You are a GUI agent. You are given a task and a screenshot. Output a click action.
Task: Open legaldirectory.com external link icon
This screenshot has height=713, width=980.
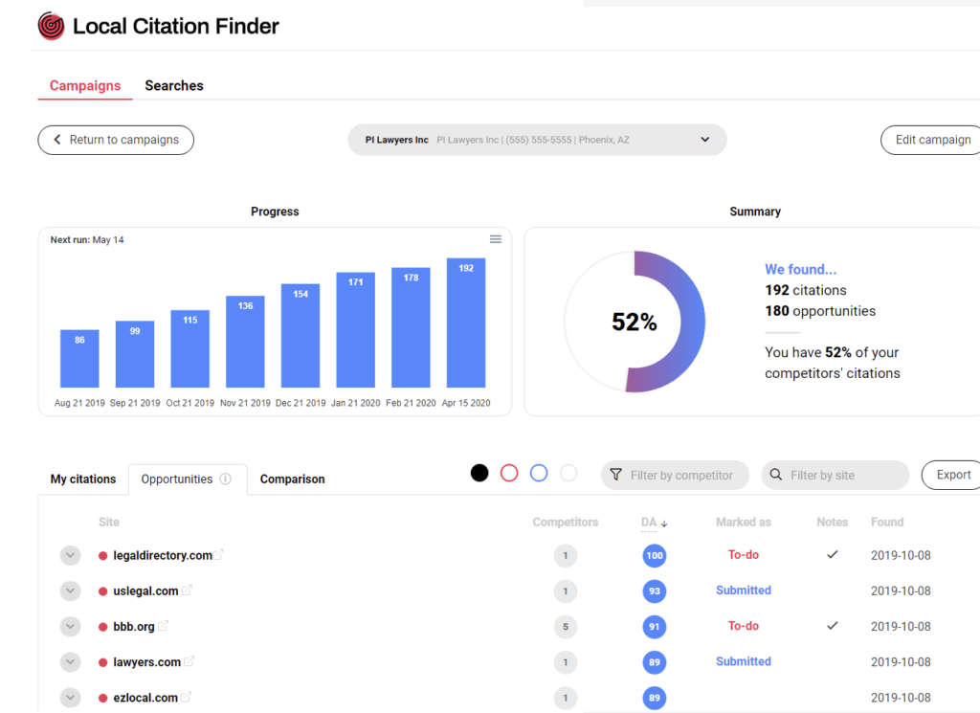218,554
